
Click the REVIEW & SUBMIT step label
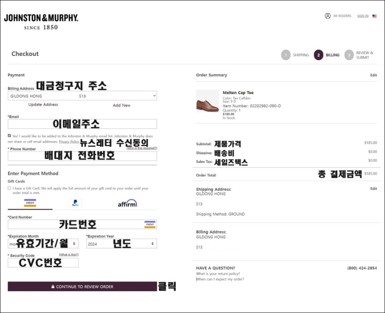(x=365, y=55)
